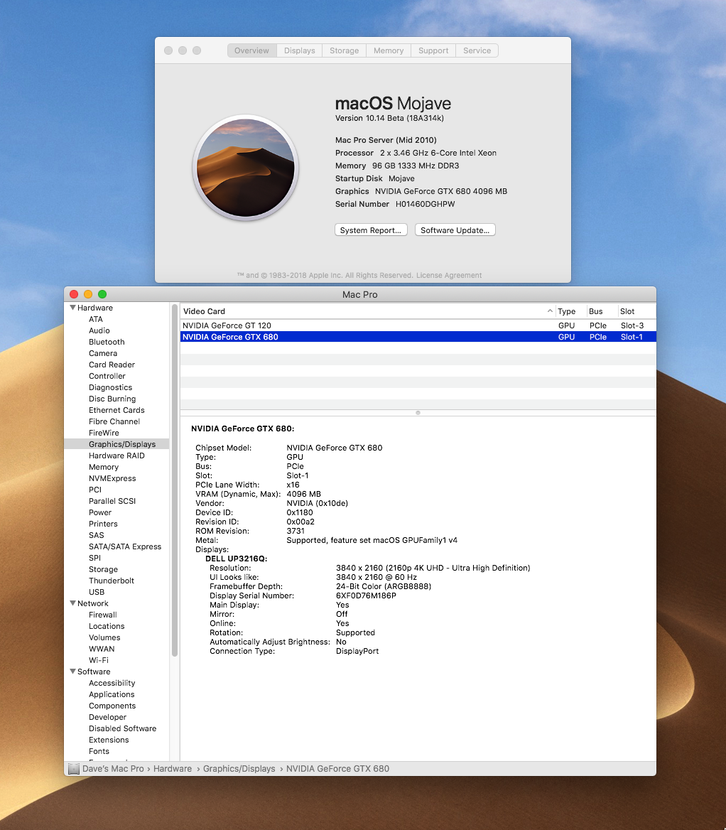726x830 pixels.
Task: Select NVMExpress in the sidebar
Action: click(x=112, y=478)
